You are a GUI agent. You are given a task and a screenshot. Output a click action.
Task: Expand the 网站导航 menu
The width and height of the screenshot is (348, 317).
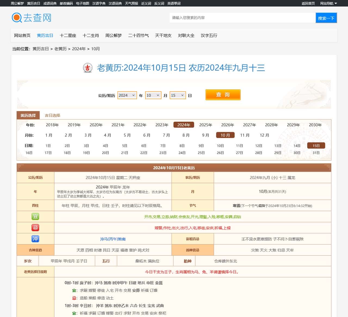coord(328,3)
